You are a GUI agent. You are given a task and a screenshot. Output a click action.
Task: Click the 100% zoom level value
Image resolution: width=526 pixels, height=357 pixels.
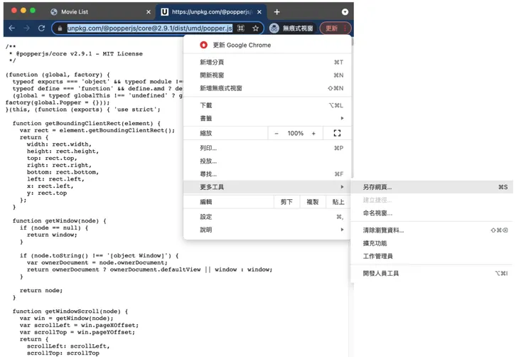pos(295,133)
